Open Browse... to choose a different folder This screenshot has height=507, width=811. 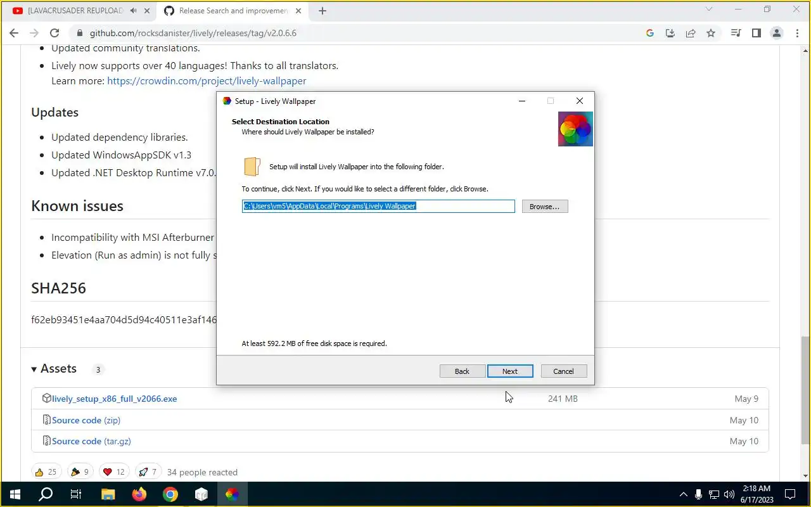[545, 207]
